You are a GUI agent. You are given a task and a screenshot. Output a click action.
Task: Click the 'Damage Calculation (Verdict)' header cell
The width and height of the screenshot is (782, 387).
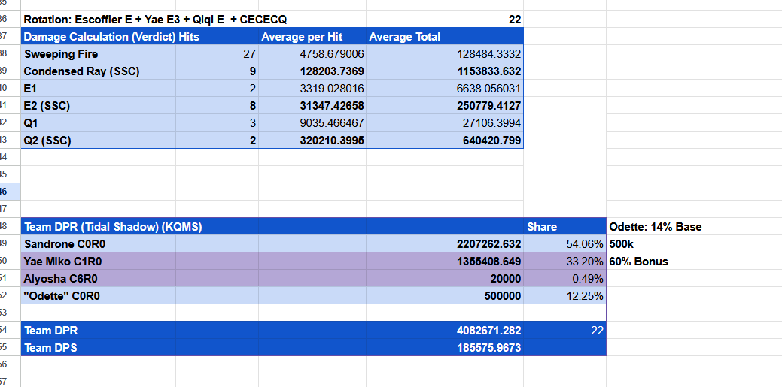(x=99, y=37)
